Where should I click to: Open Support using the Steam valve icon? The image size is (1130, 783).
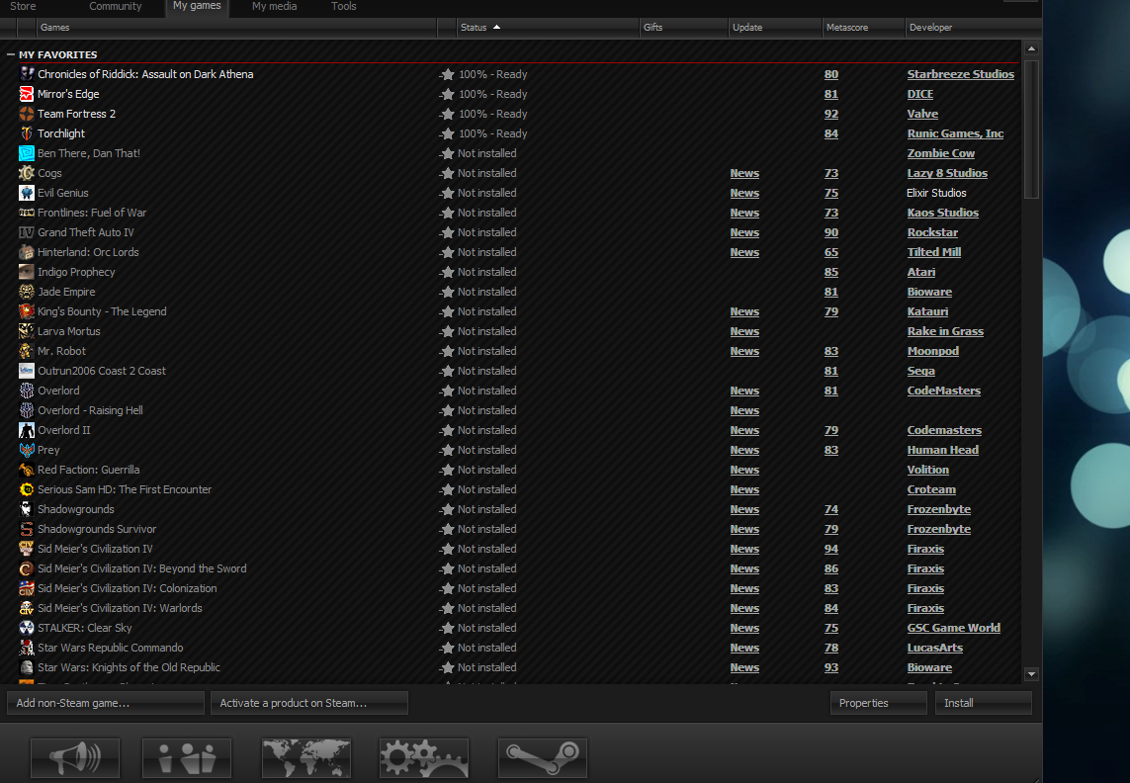coord(543,757)
